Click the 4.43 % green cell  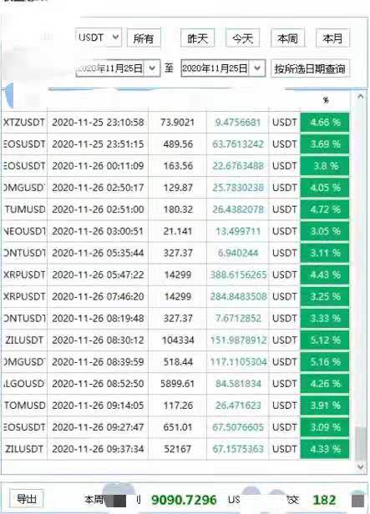pyautogui.click(x=325, y=275)
